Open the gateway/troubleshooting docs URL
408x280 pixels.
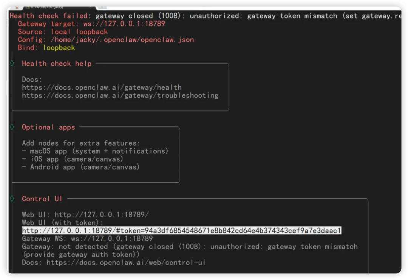[x=120, y=95]
